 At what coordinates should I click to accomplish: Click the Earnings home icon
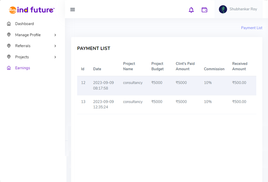(9, 68)
